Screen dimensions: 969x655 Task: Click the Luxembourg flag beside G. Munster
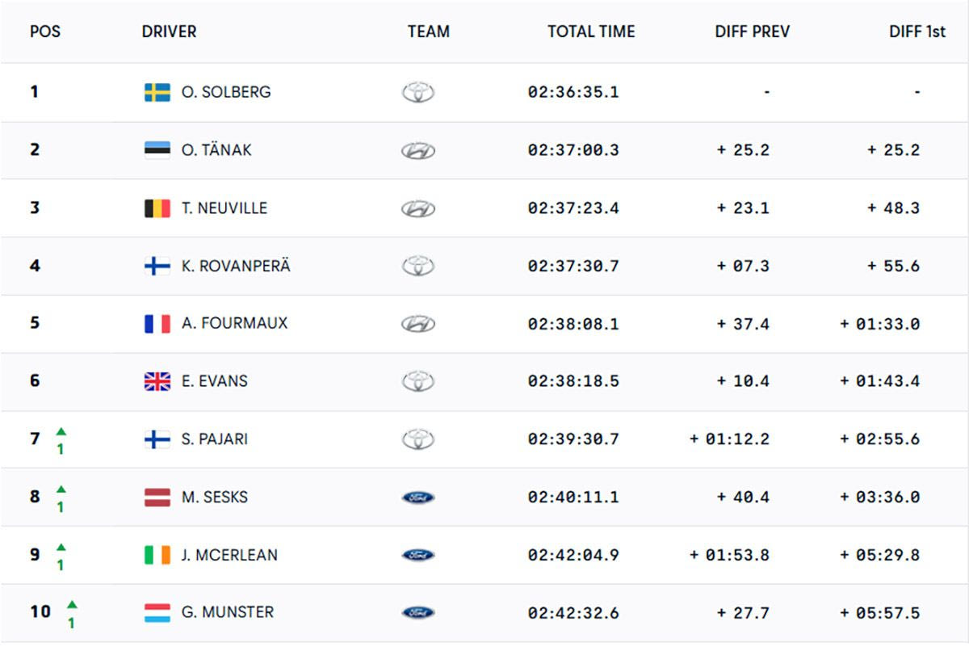click(157, 612)
